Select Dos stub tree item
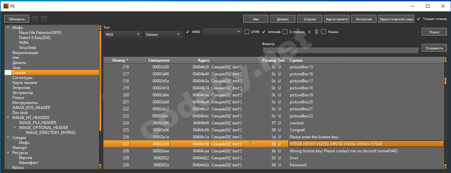 click(20, 113)
